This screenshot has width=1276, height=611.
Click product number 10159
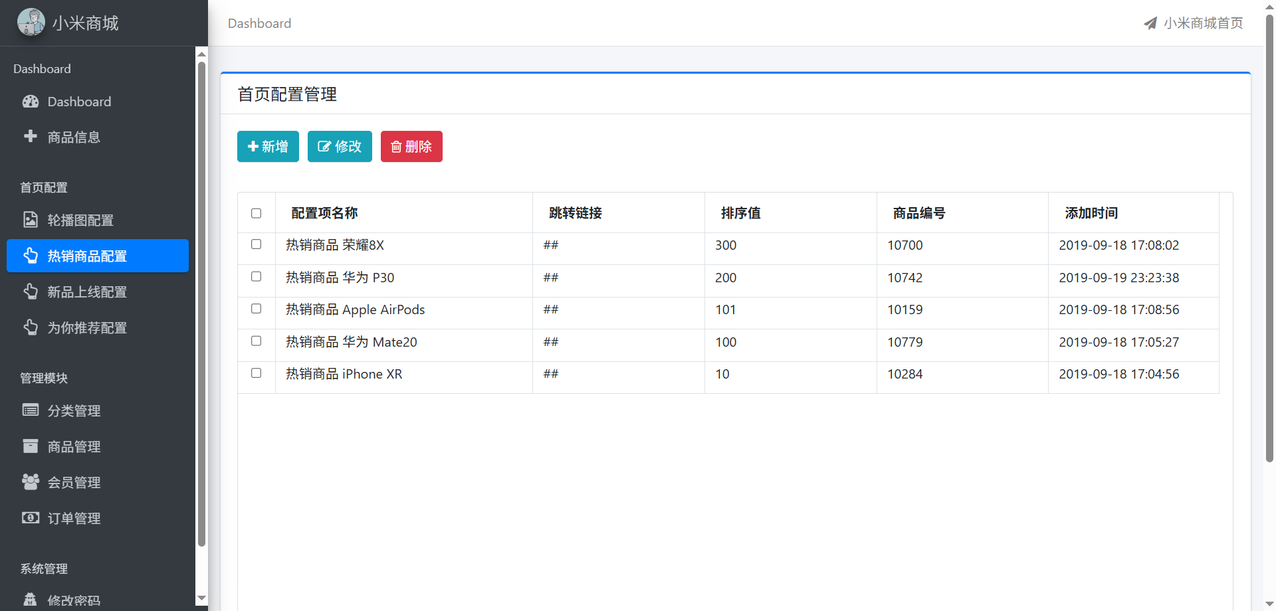point(905,309)
